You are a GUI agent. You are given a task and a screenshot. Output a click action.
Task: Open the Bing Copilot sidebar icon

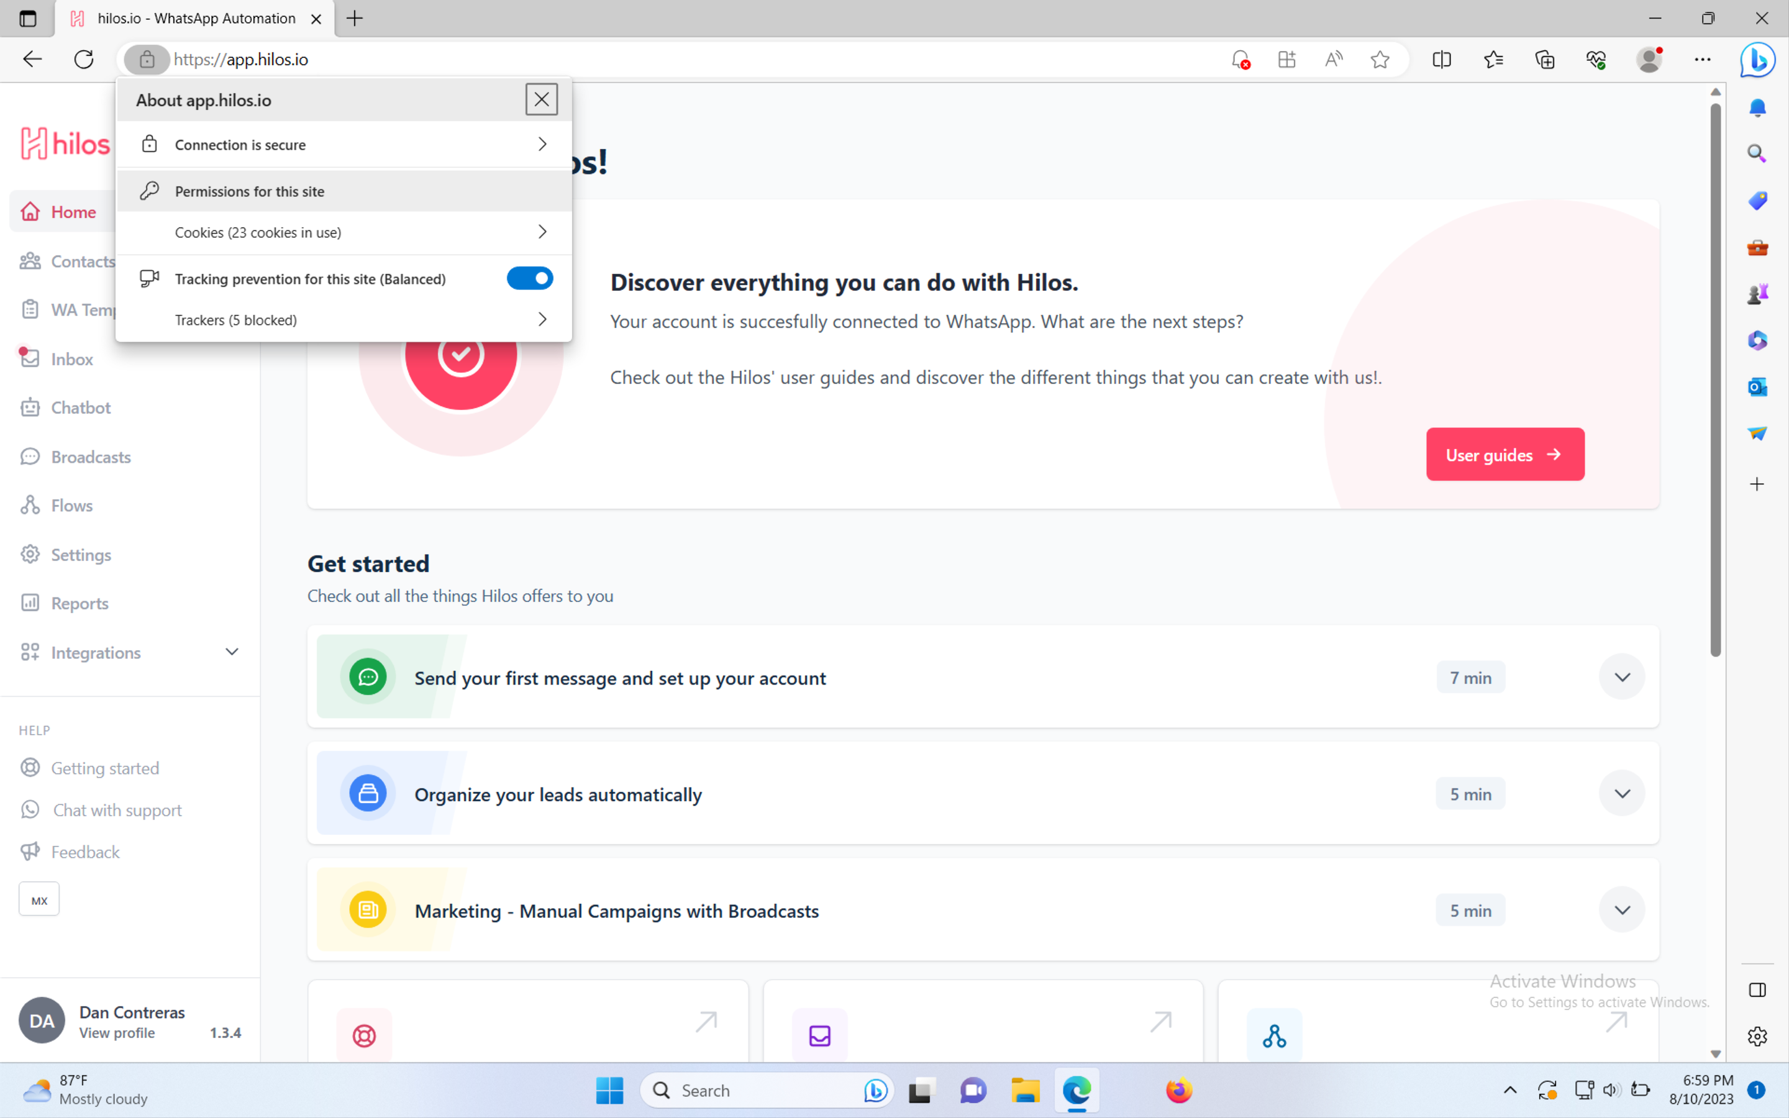[1757, 60]
